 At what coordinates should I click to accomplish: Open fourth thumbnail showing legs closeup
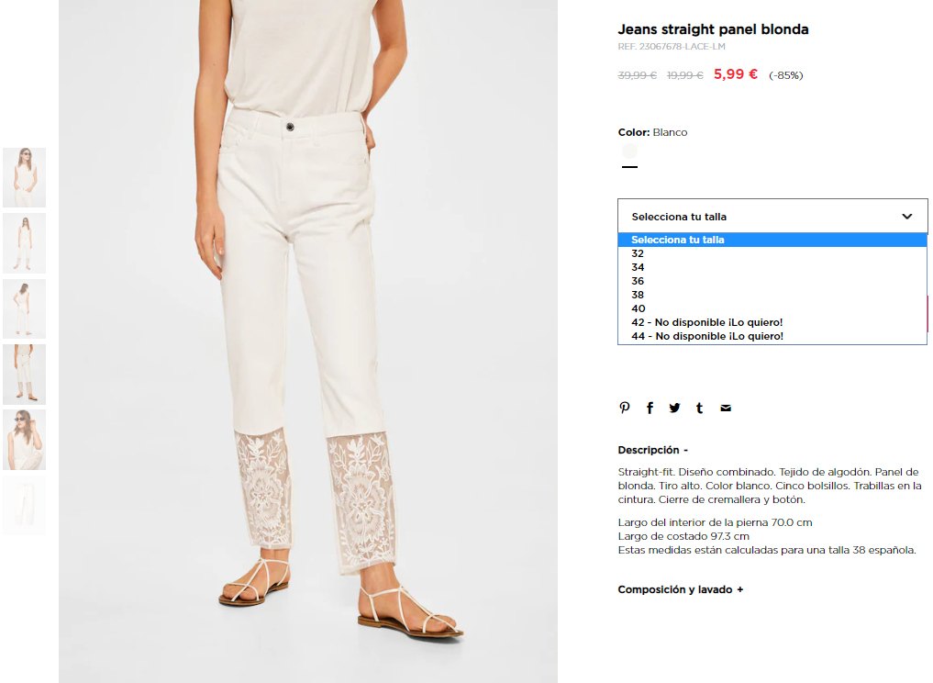pyautogui.click(x=25, y=375)
